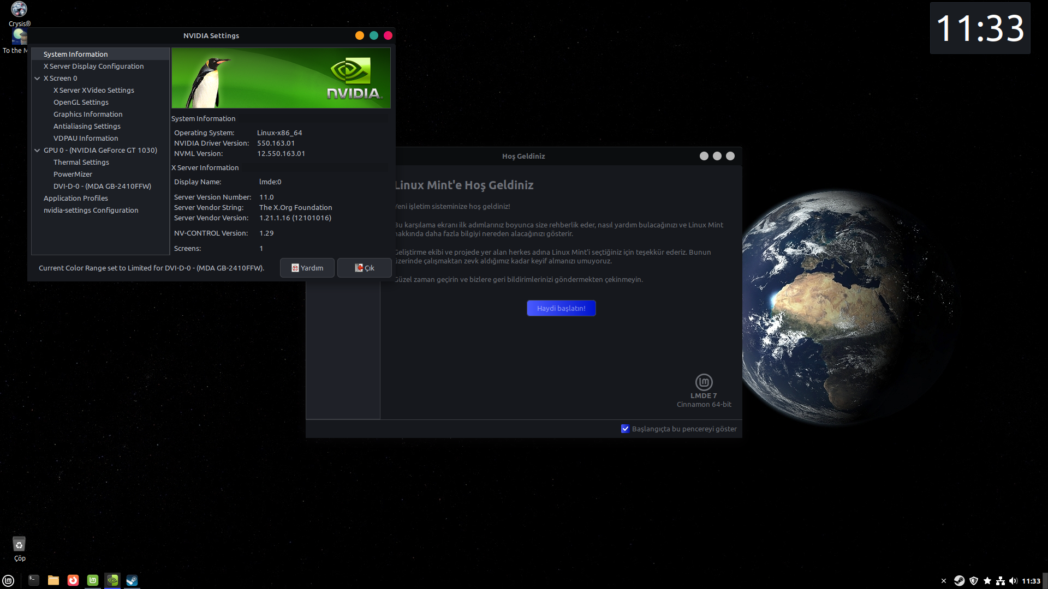Open Application Profiles entry

pyautogui.click(x=75, y=199)
